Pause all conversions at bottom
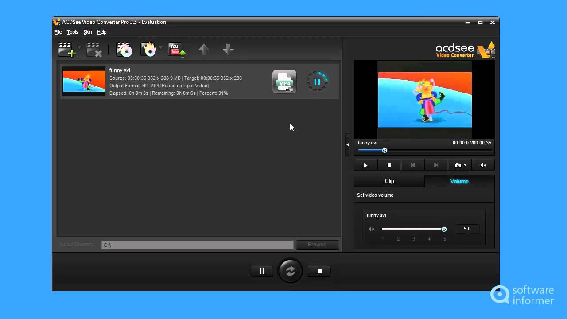The height and width of the screenshot is (319, 567). (x=262, y=271)
